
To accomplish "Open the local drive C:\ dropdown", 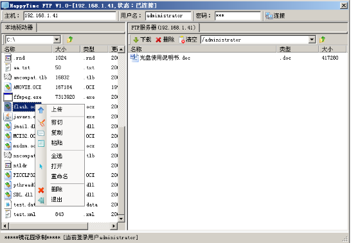I will pyautogui.click(x=57, y=40).
